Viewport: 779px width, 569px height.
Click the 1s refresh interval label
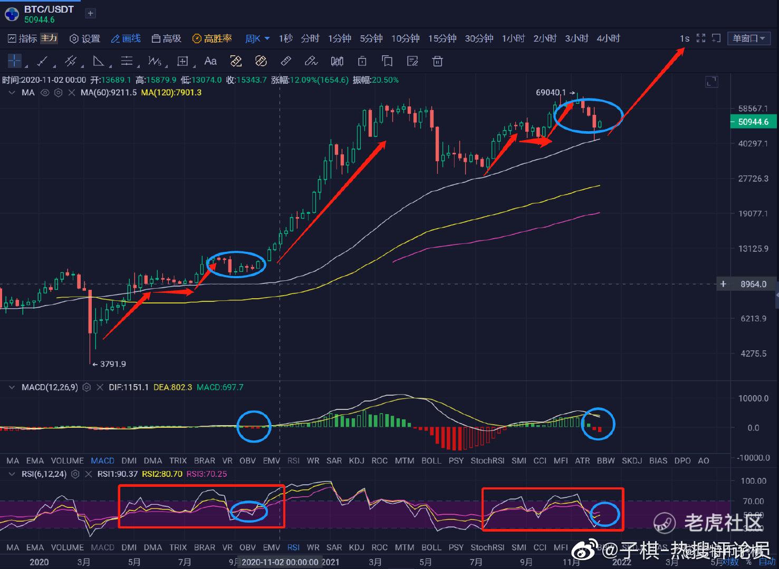point(684,38)
